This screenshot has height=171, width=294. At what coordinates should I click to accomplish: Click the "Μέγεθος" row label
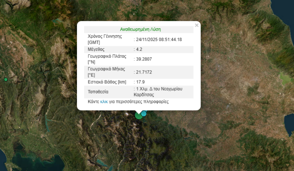point(96,49)
